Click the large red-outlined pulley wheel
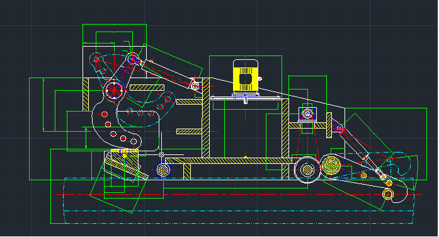This screenshot has width=439, height=237. [x=307, y=170]
